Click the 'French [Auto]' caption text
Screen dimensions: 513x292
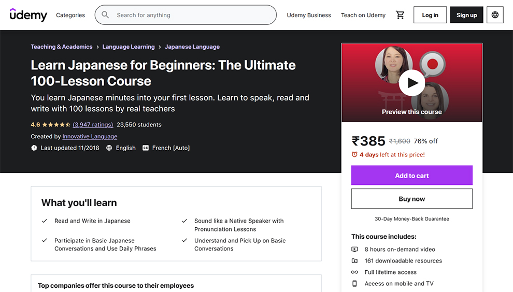tap(171, 148)
